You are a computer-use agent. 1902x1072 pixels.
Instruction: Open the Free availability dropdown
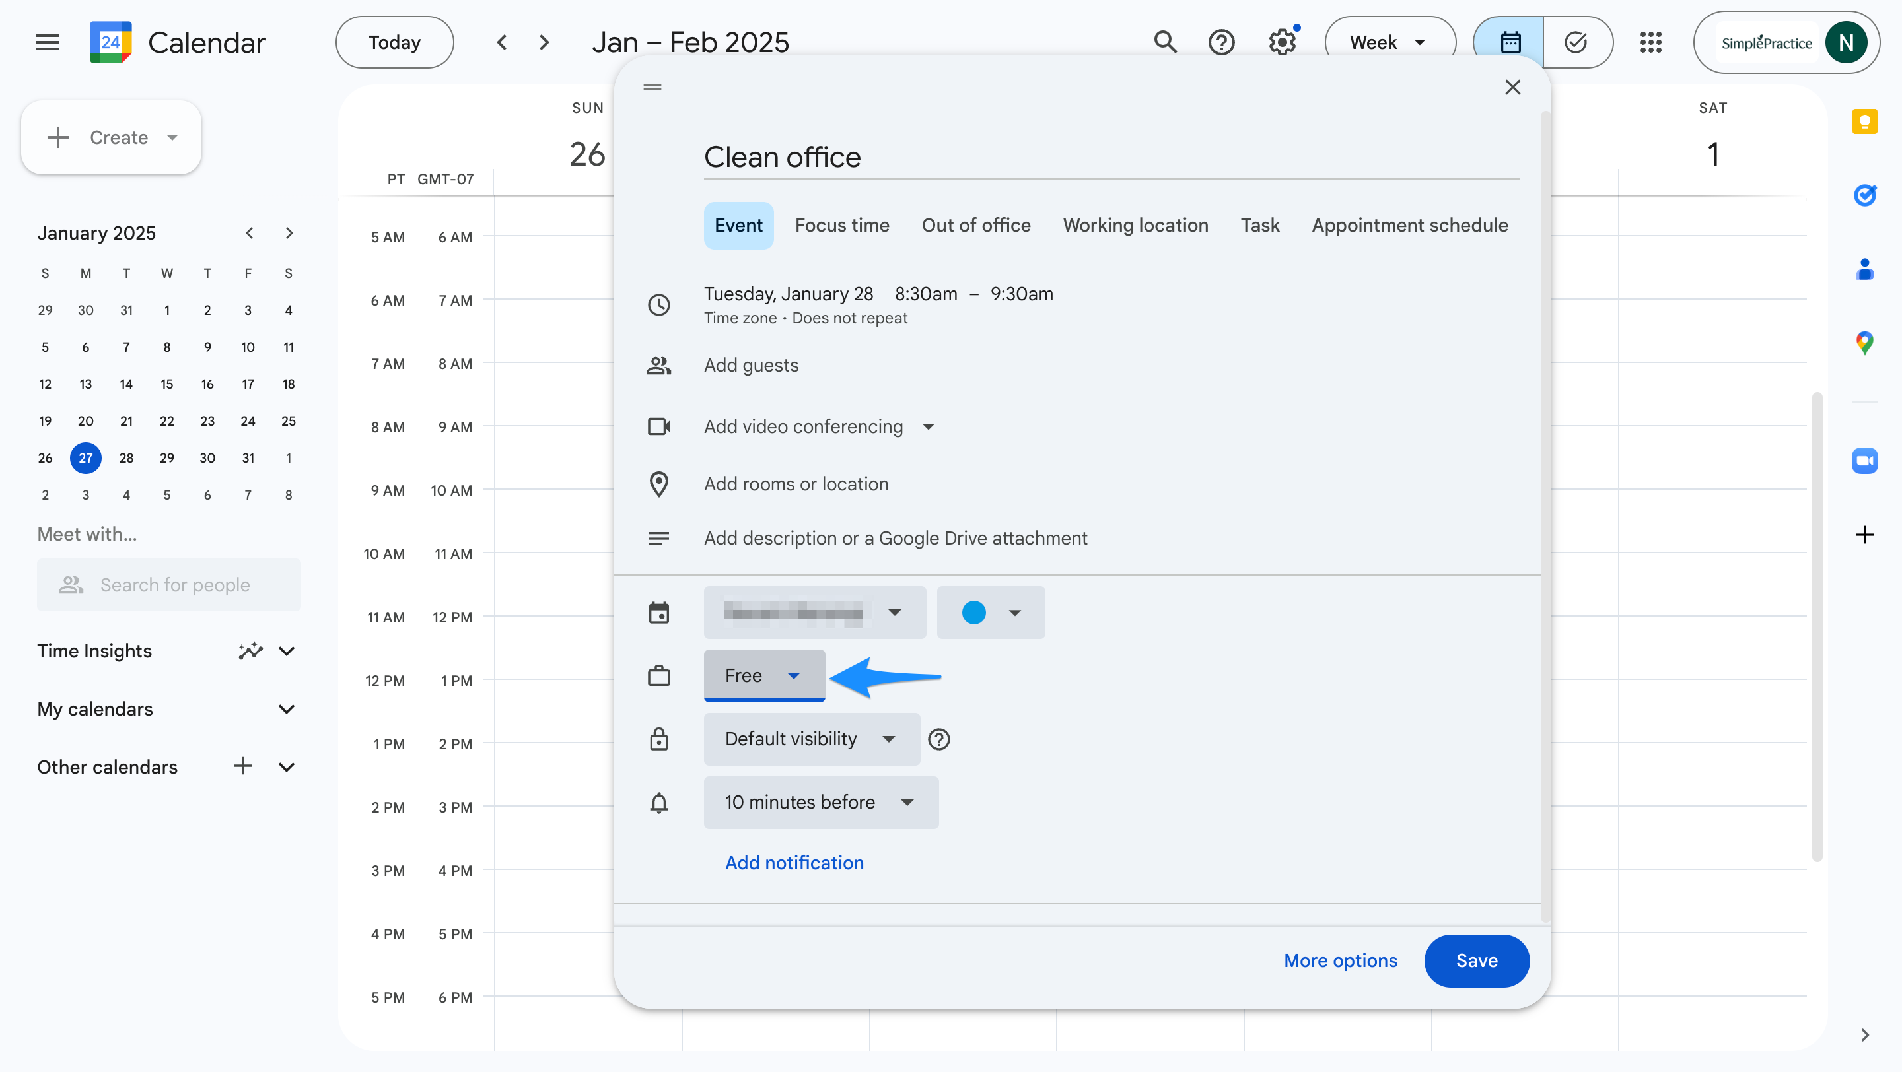pyautogui.click(x=764, y=675)
